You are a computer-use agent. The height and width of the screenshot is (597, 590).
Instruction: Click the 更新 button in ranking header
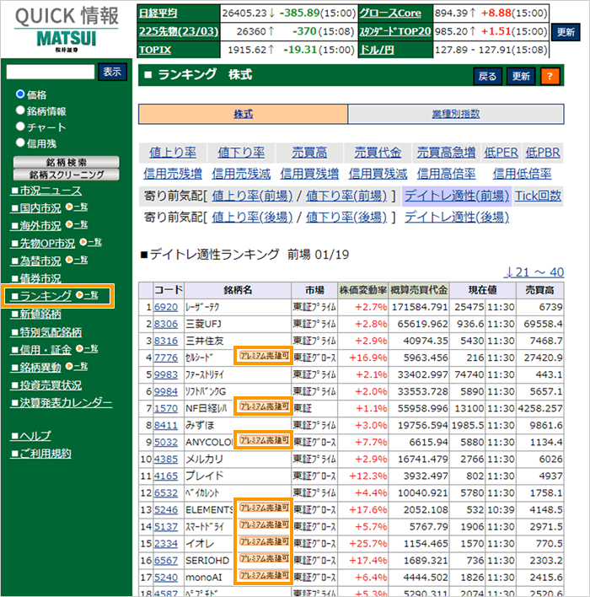point(521,77)
